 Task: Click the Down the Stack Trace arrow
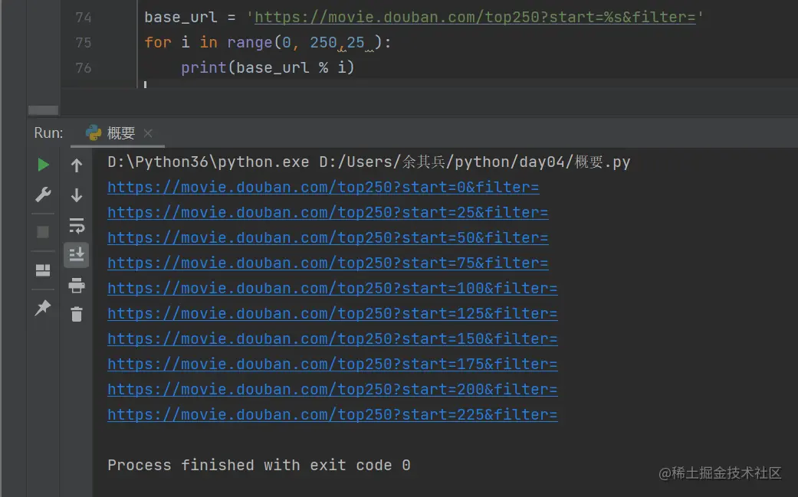(x=77, y=195)
